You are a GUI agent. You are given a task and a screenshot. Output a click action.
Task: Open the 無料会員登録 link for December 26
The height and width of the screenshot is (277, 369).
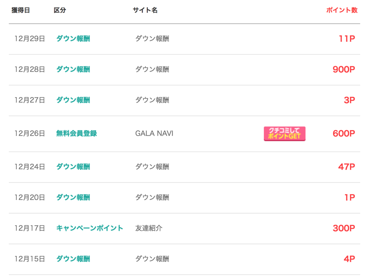76,133
